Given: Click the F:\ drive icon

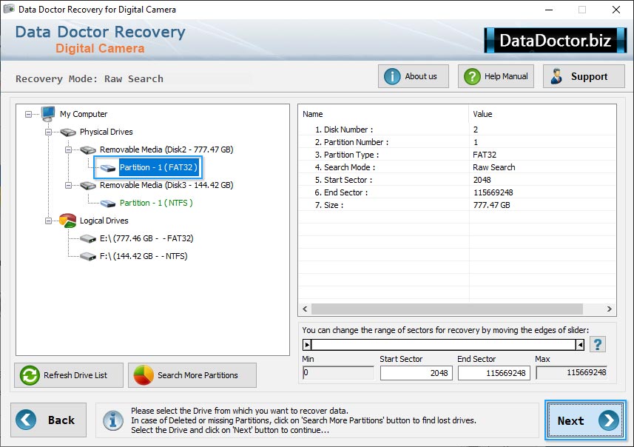Looking at the screenshot, I should pyautogui.click(x=88, y=257).
